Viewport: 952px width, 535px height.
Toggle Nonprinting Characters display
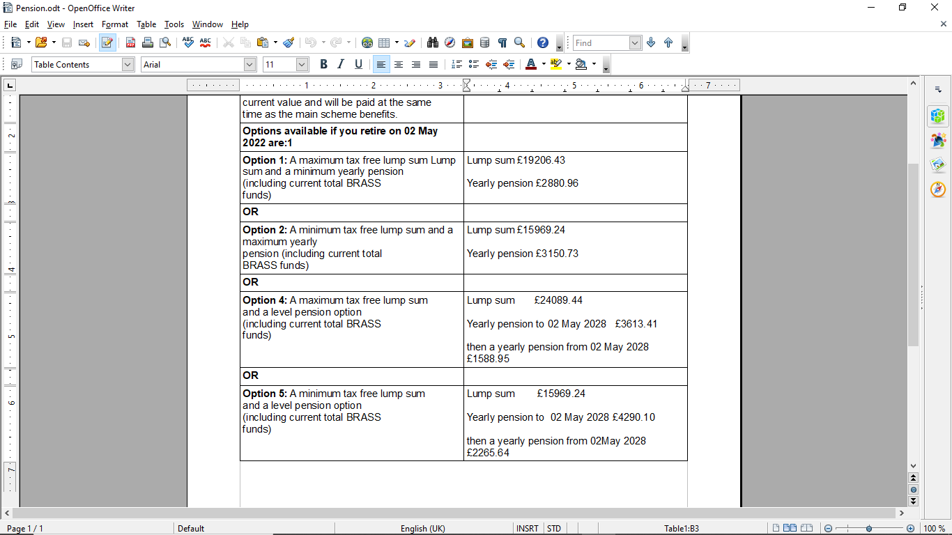pyautogui.click(x=502, y=42)
